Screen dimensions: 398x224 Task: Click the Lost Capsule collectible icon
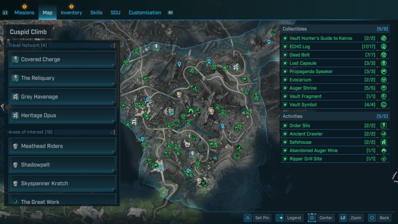[384, 63]
